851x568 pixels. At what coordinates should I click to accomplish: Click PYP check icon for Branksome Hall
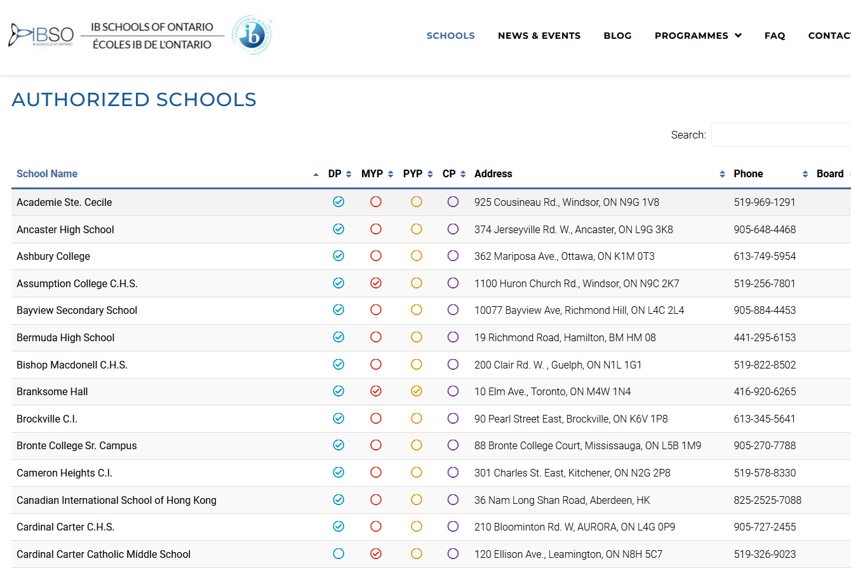coord(417,391)
